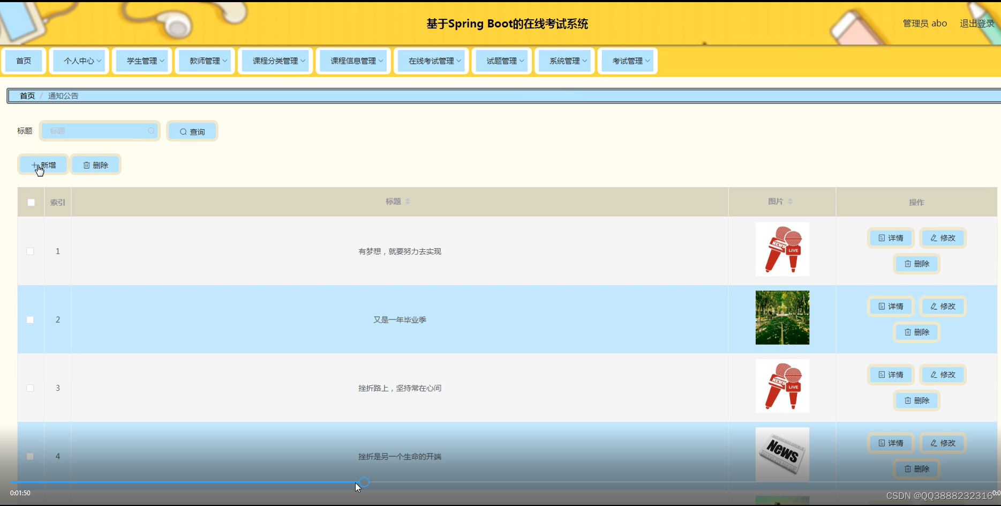Open 详情 for 有梦想，就要努力去实现

pyautogui.click(x=891, y=238)
